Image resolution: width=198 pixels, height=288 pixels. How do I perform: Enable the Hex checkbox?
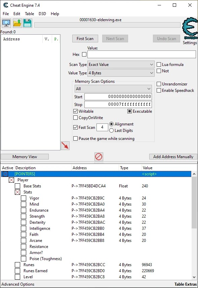[84, 55]
